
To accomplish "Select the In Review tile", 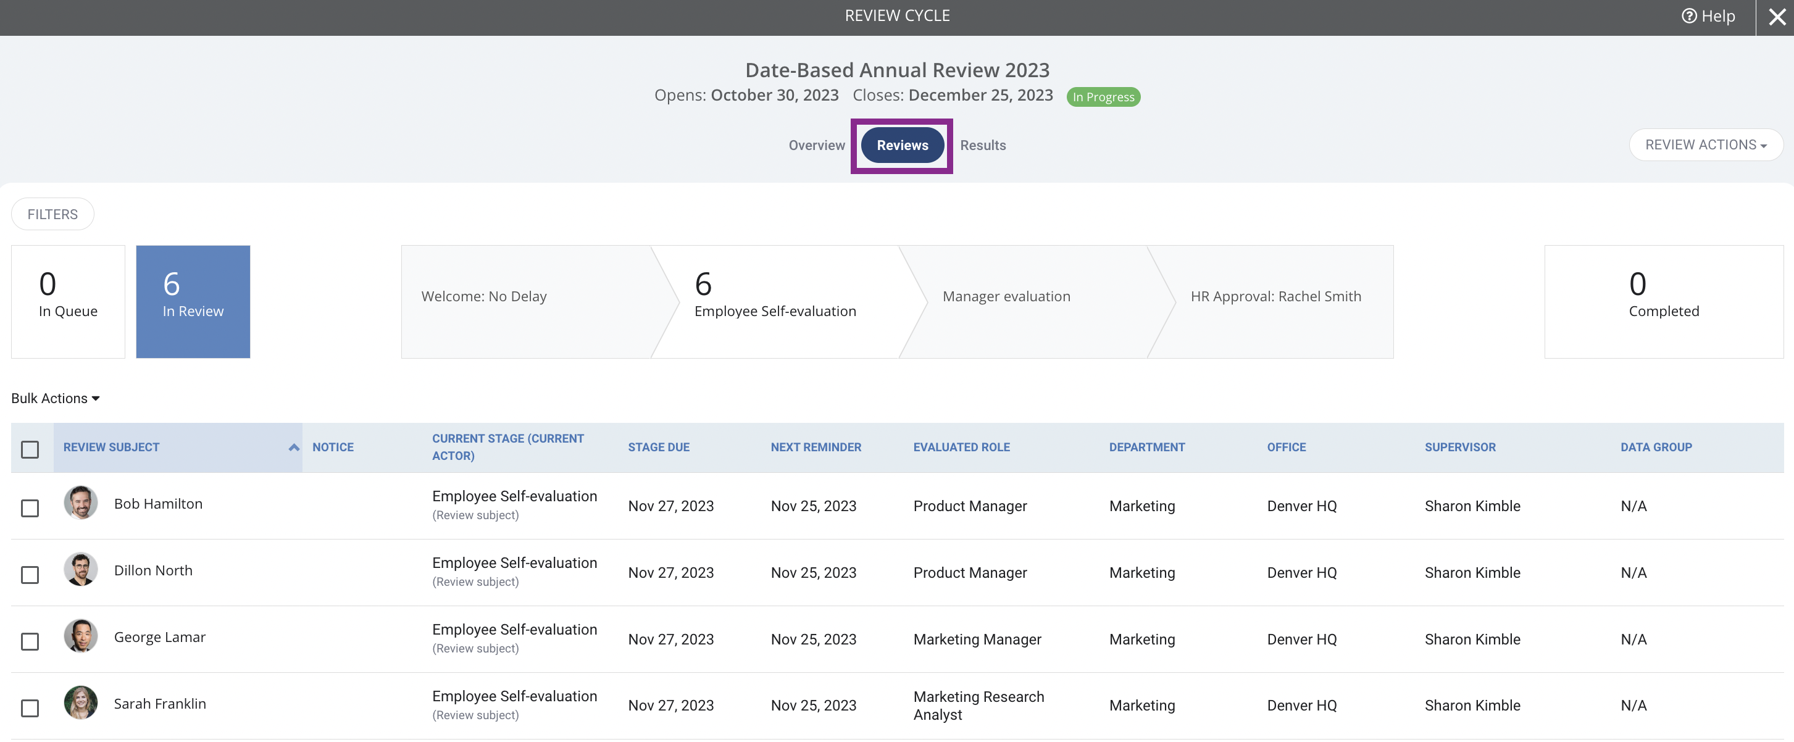I will tap(193, 301).
